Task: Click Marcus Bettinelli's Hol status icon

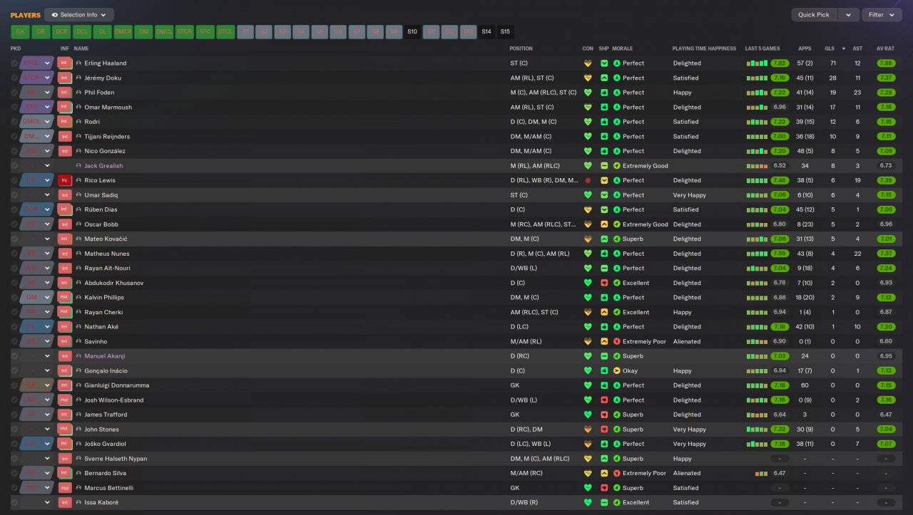Action: 64,488
